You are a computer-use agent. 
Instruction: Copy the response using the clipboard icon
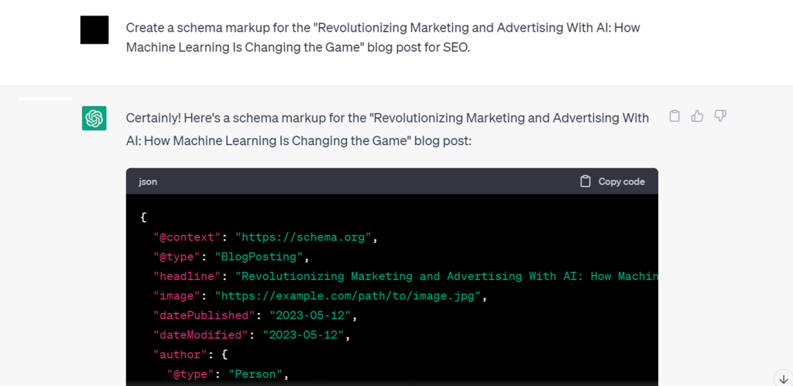point(675,116)
